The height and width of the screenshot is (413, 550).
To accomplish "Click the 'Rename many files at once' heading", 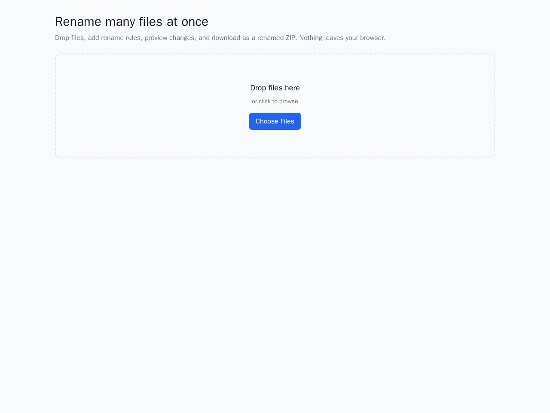I will 131,22.
